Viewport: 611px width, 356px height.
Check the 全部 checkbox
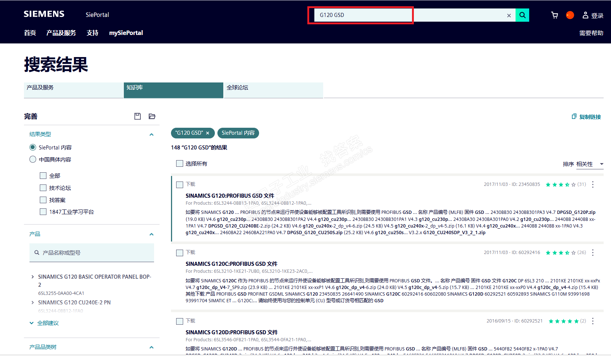pyautogui.click(x=43, y=176)
